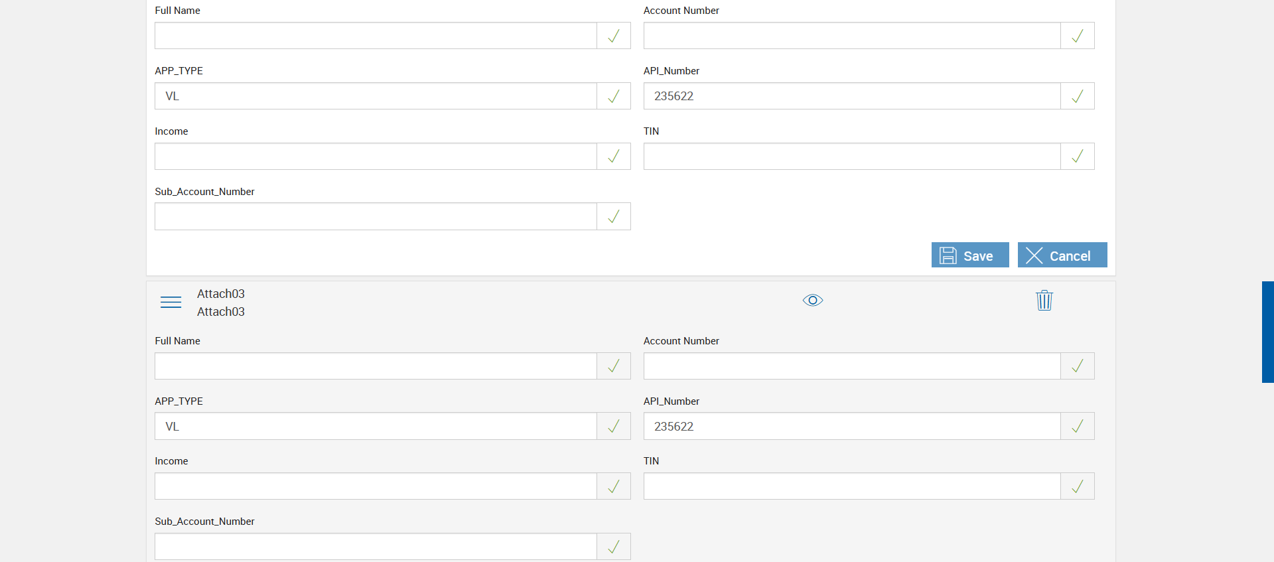
Task: Focus the top Income input field
Action: coord(376,157)
